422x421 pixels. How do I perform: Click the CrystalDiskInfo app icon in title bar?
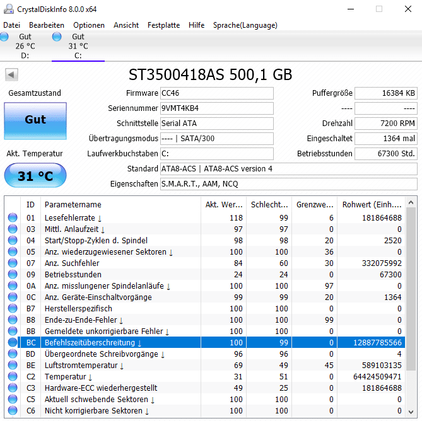coord(8,9)
